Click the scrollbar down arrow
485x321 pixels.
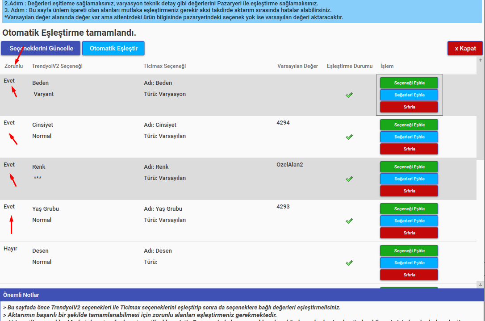(481, 284)
